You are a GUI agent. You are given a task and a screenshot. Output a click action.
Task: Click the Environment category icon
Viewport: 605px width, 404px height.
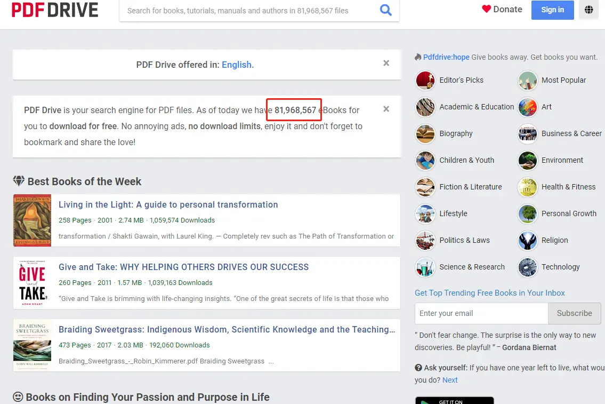click(x=527, y=160)
